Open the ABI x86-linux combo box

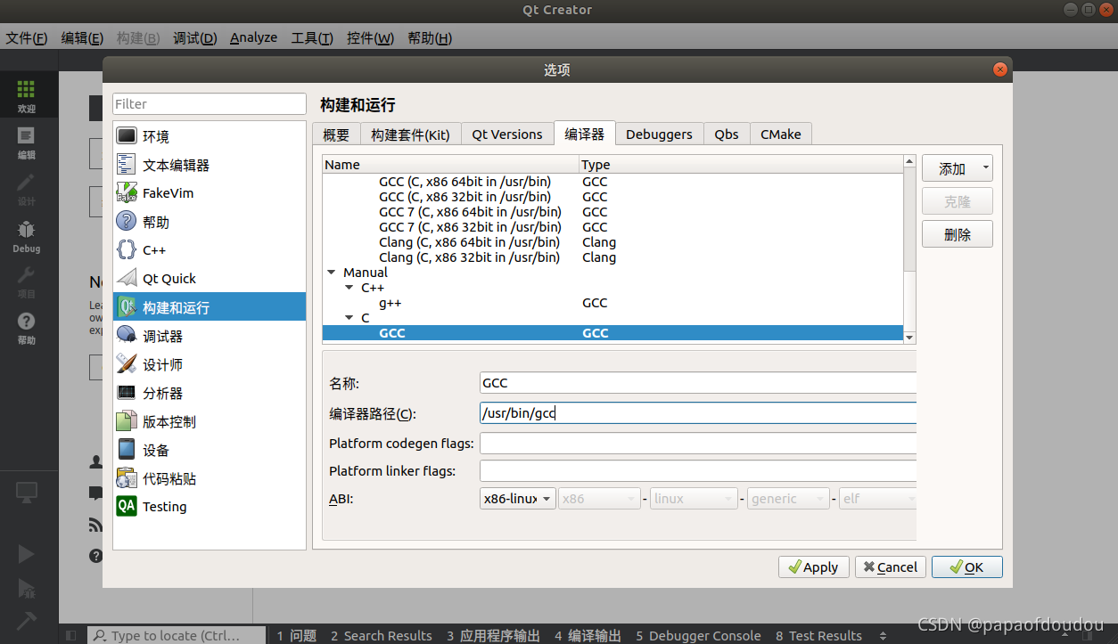click(x=518, y=499)
